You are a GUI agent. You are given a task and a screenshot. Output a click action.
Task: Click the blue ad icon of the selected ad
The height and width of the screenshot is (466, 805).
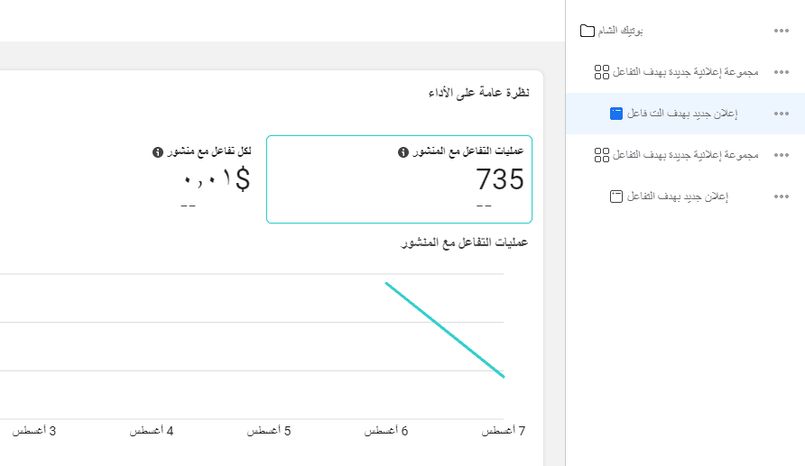pyautogui.click(x=616, y=114)
